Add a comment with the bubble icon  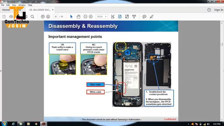coord(145,16)
